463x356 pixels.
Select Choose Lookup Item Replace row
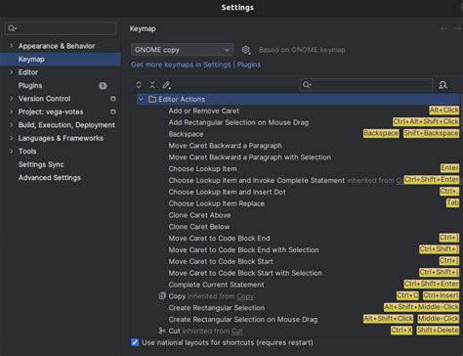click(217, 203)
